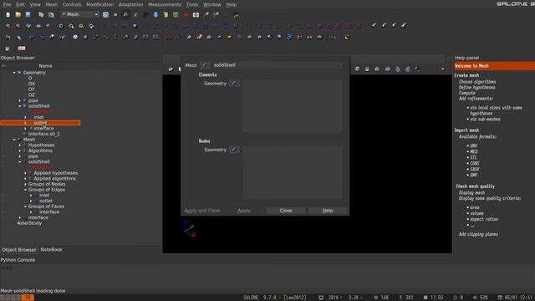The width and height of the screenshot is (535, 301).
Task: Click Nodes Geometry selection arrow button
Action: pyautogui.click(x=234, y=150)
